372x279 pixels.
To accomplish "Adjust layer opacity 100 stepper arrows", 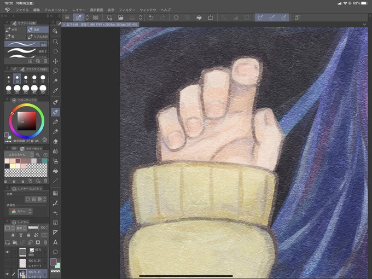I will [47, 228].
